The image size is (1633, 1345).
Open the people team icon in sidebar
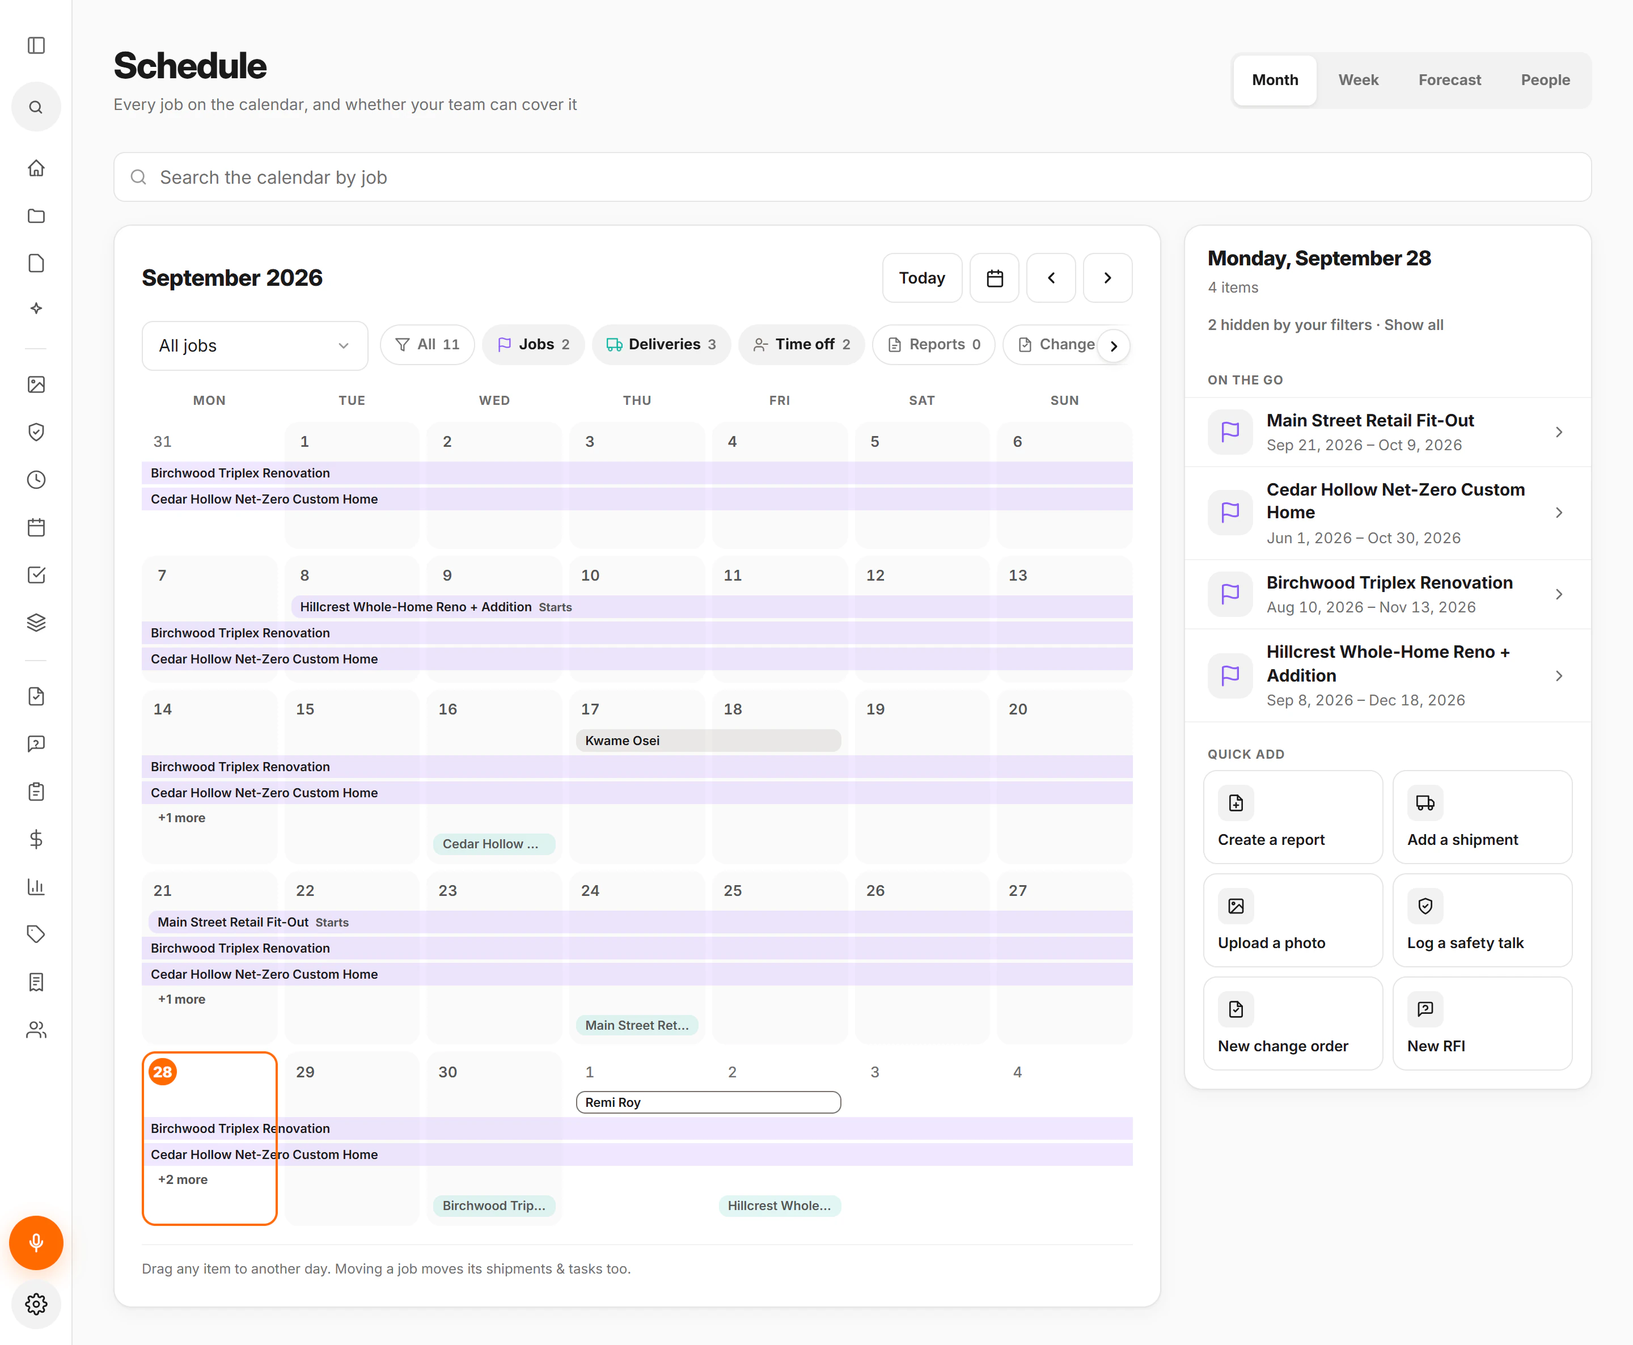tap(36, 1030)
